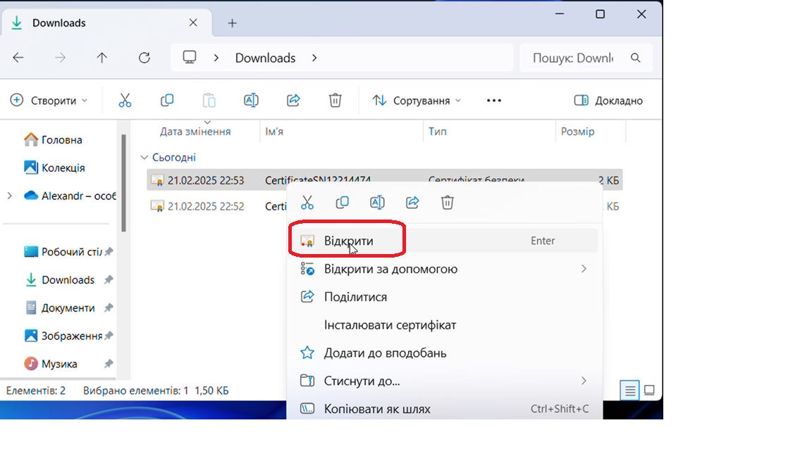Click the Copy icon in the context menu
This screenshot has width=812, height=456.
tap(342, 203)
